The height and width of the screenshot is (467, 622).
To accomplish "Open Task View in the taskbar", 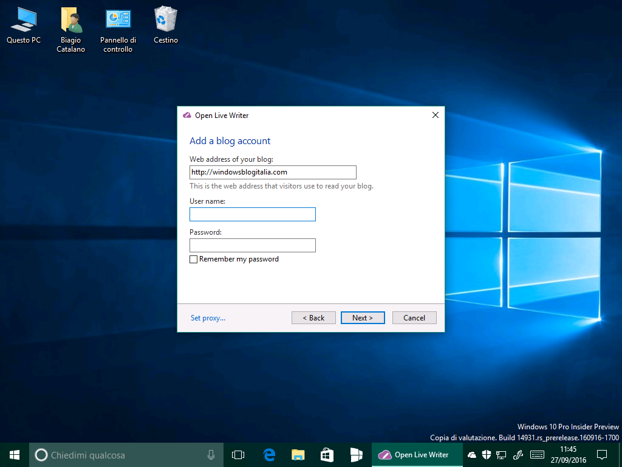I will pyautogui.click(x=238, y=455).
